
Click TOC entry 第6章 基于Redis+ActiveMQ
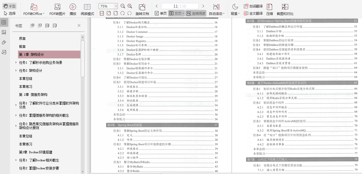click(302, 83)
